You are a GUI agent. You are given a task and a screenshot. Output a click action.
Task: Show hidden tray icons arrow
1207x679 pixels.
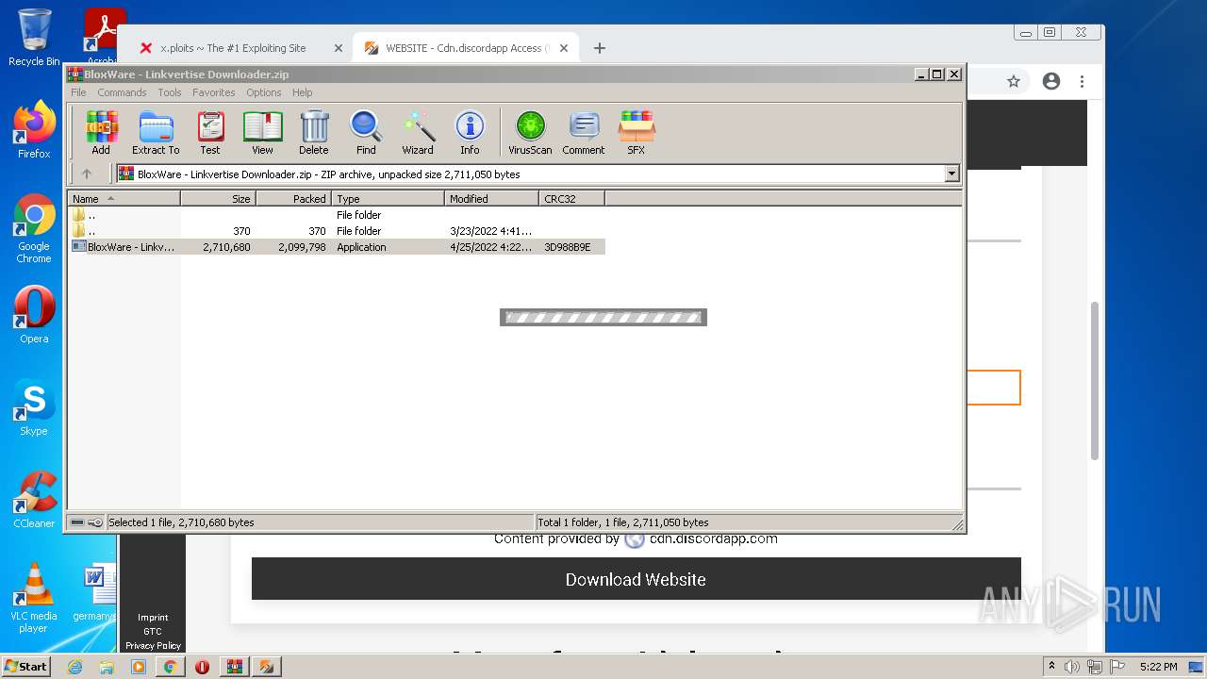tap(1052, 667)
